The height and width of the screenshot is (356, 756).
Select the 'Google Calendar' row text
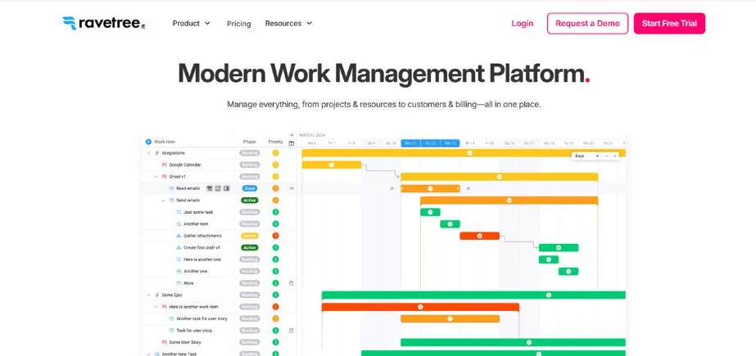[185, 164]
